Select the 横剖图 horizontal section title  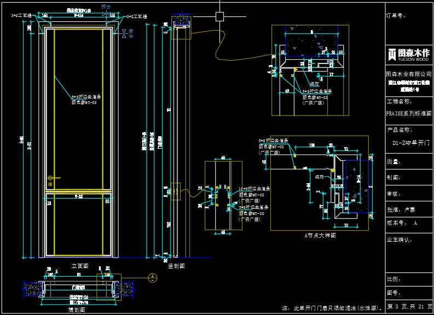pos(77,310)
